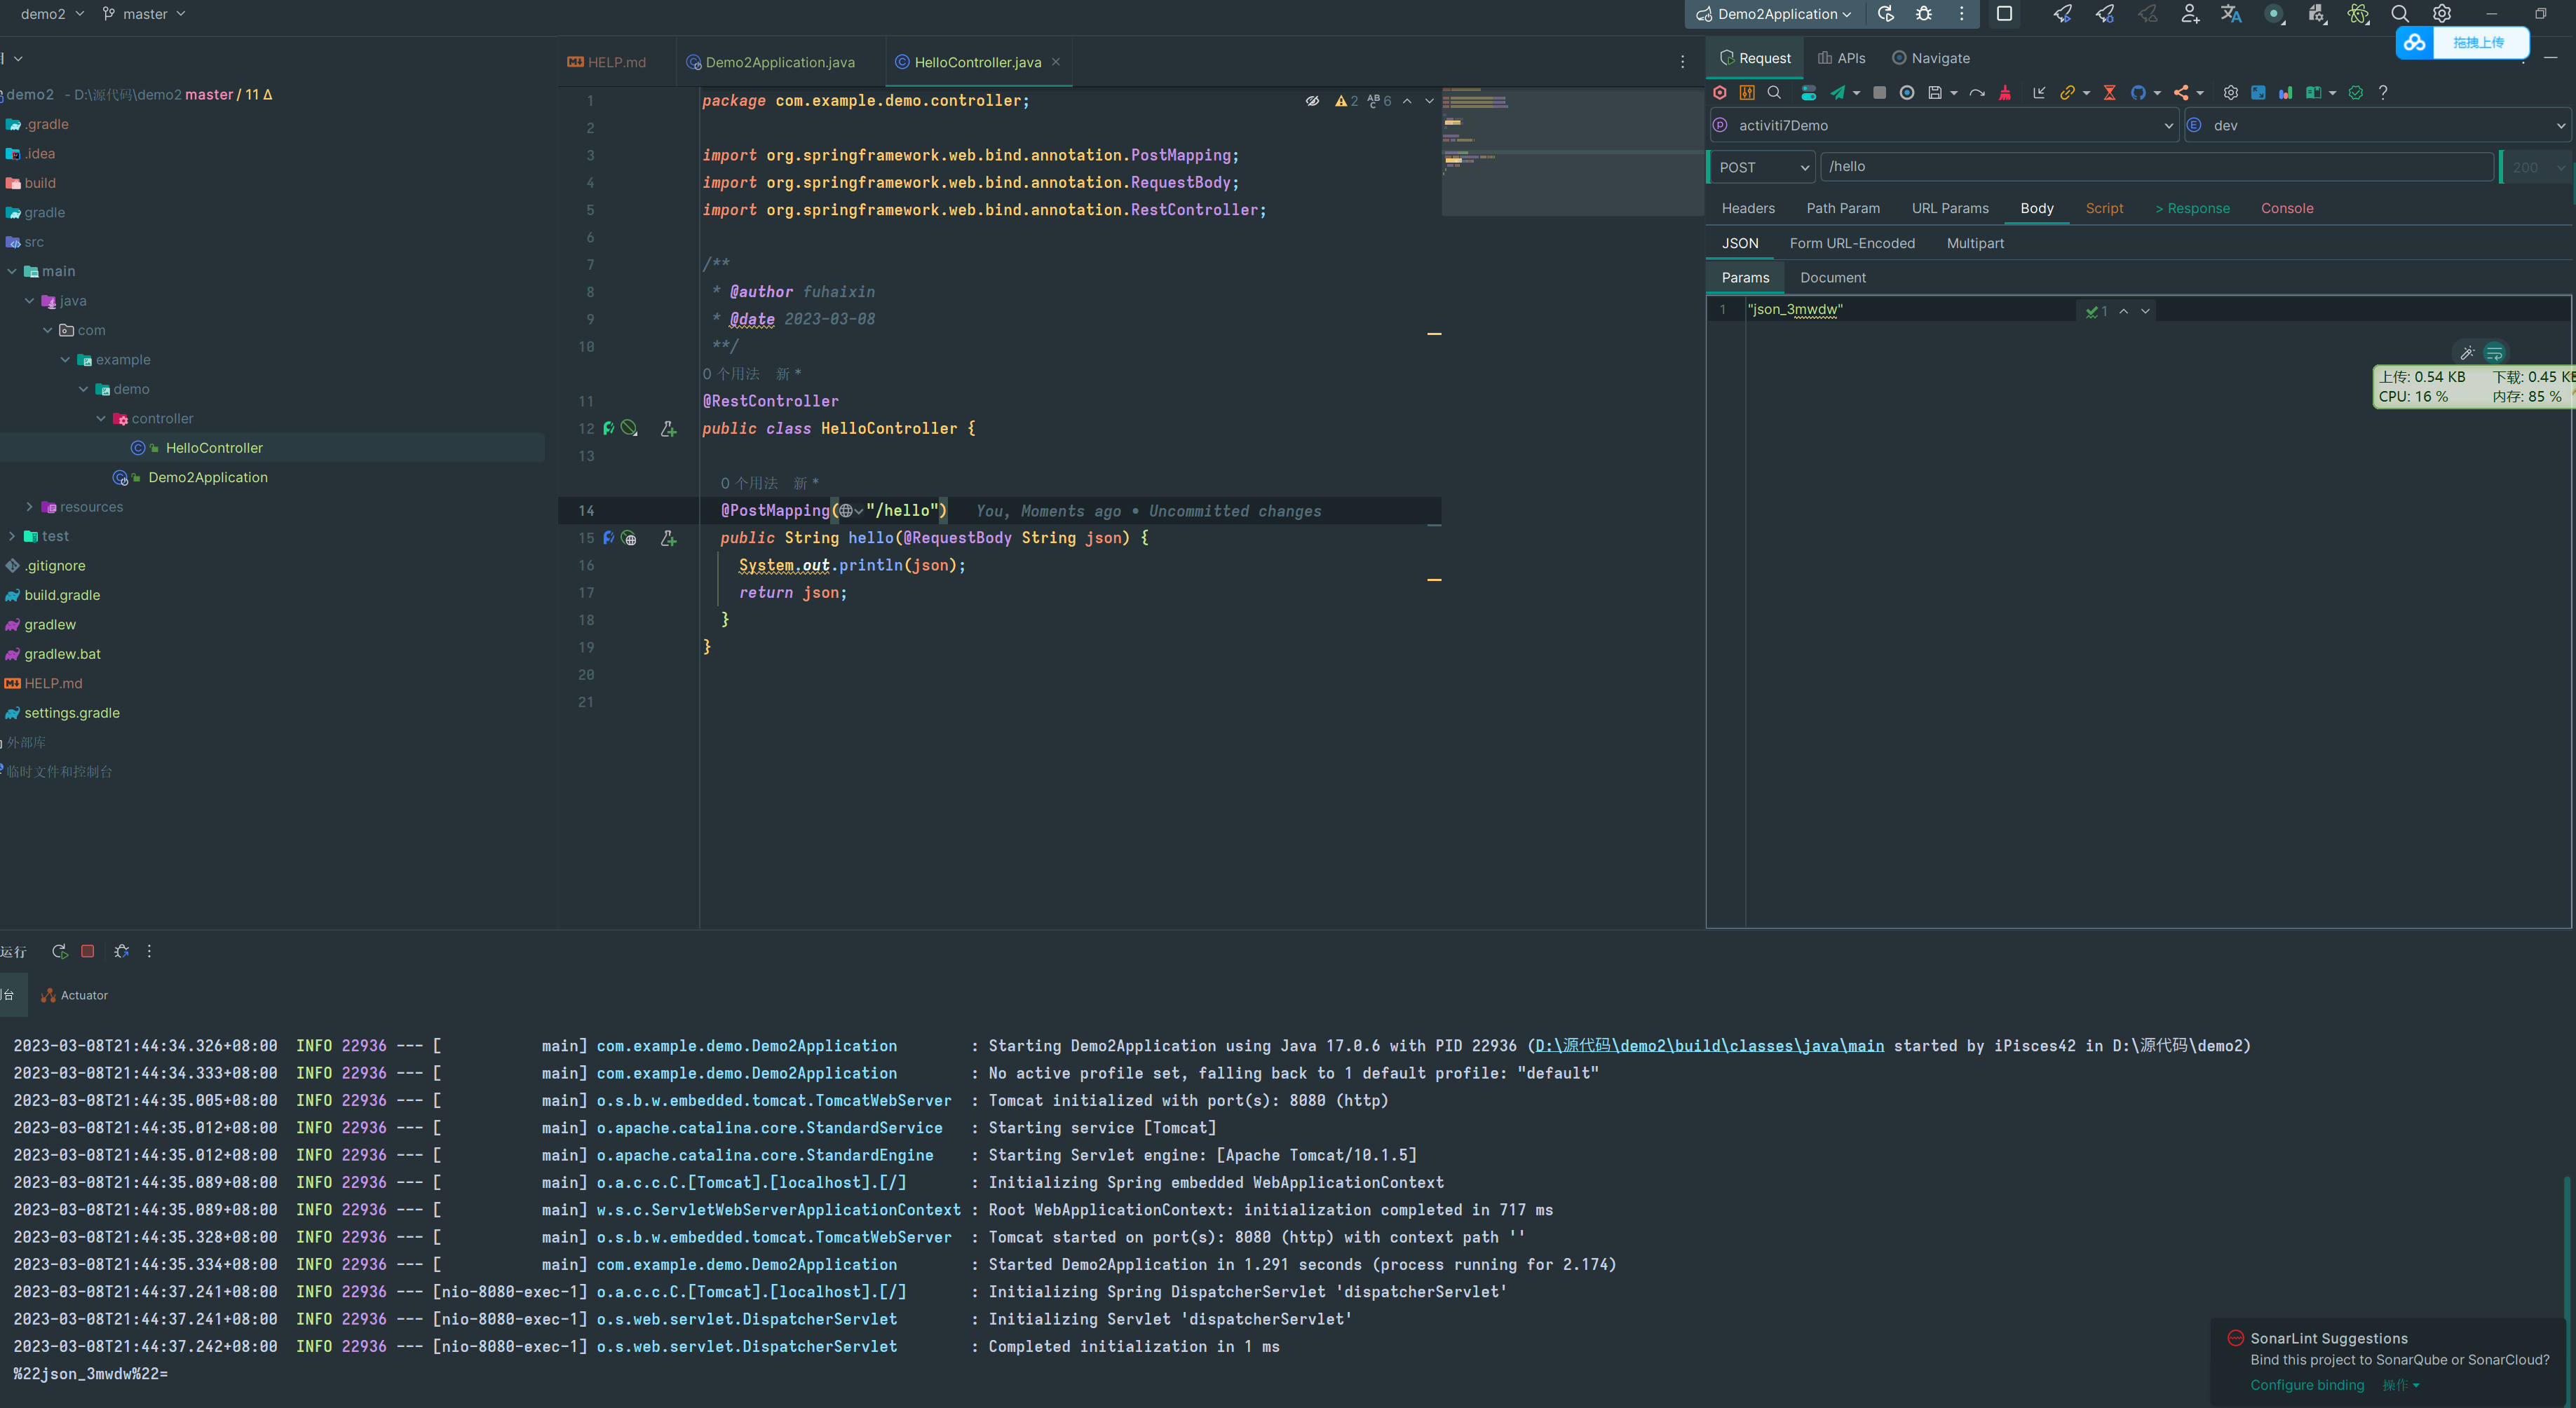
Task: Click Configure binding link in SonarLint notification
Action: 2307,1385
